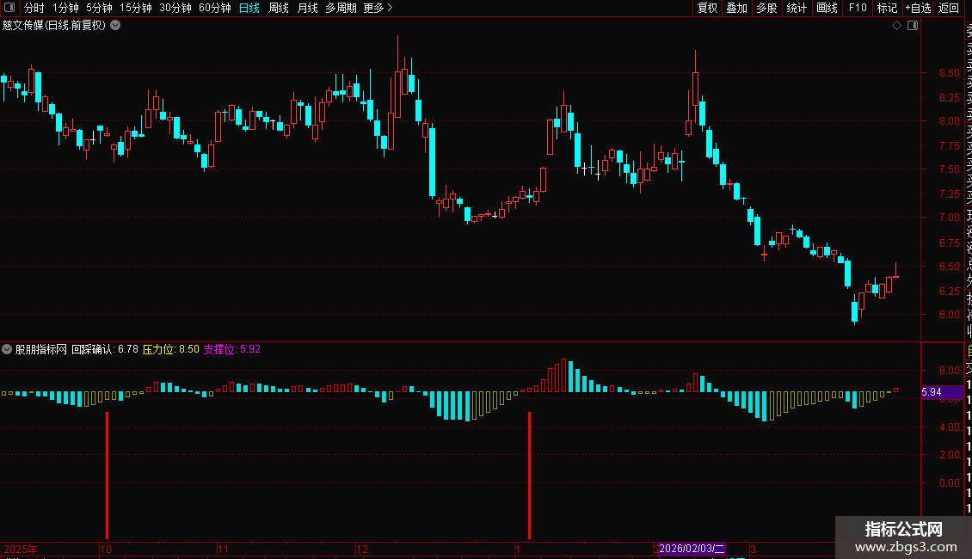Toggle the left sidebar panel icon
The width and height of the screenshot is (972, 559).
click(9, 8)
